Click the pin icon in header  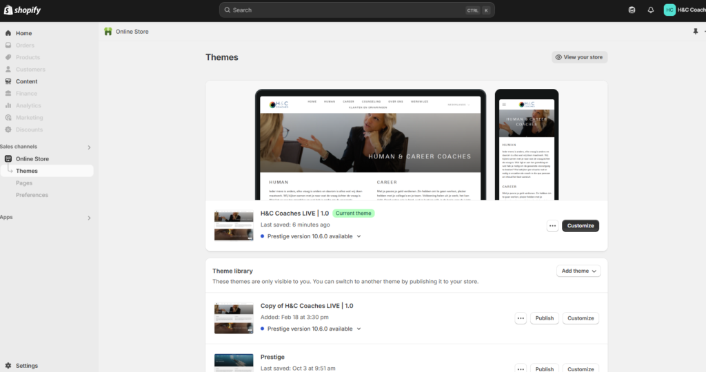coord(695,32)
